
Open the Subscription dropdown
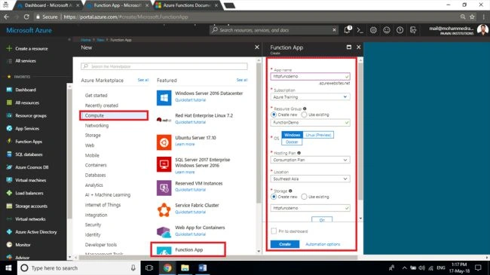pyautogui.click(x=311, y=97)
